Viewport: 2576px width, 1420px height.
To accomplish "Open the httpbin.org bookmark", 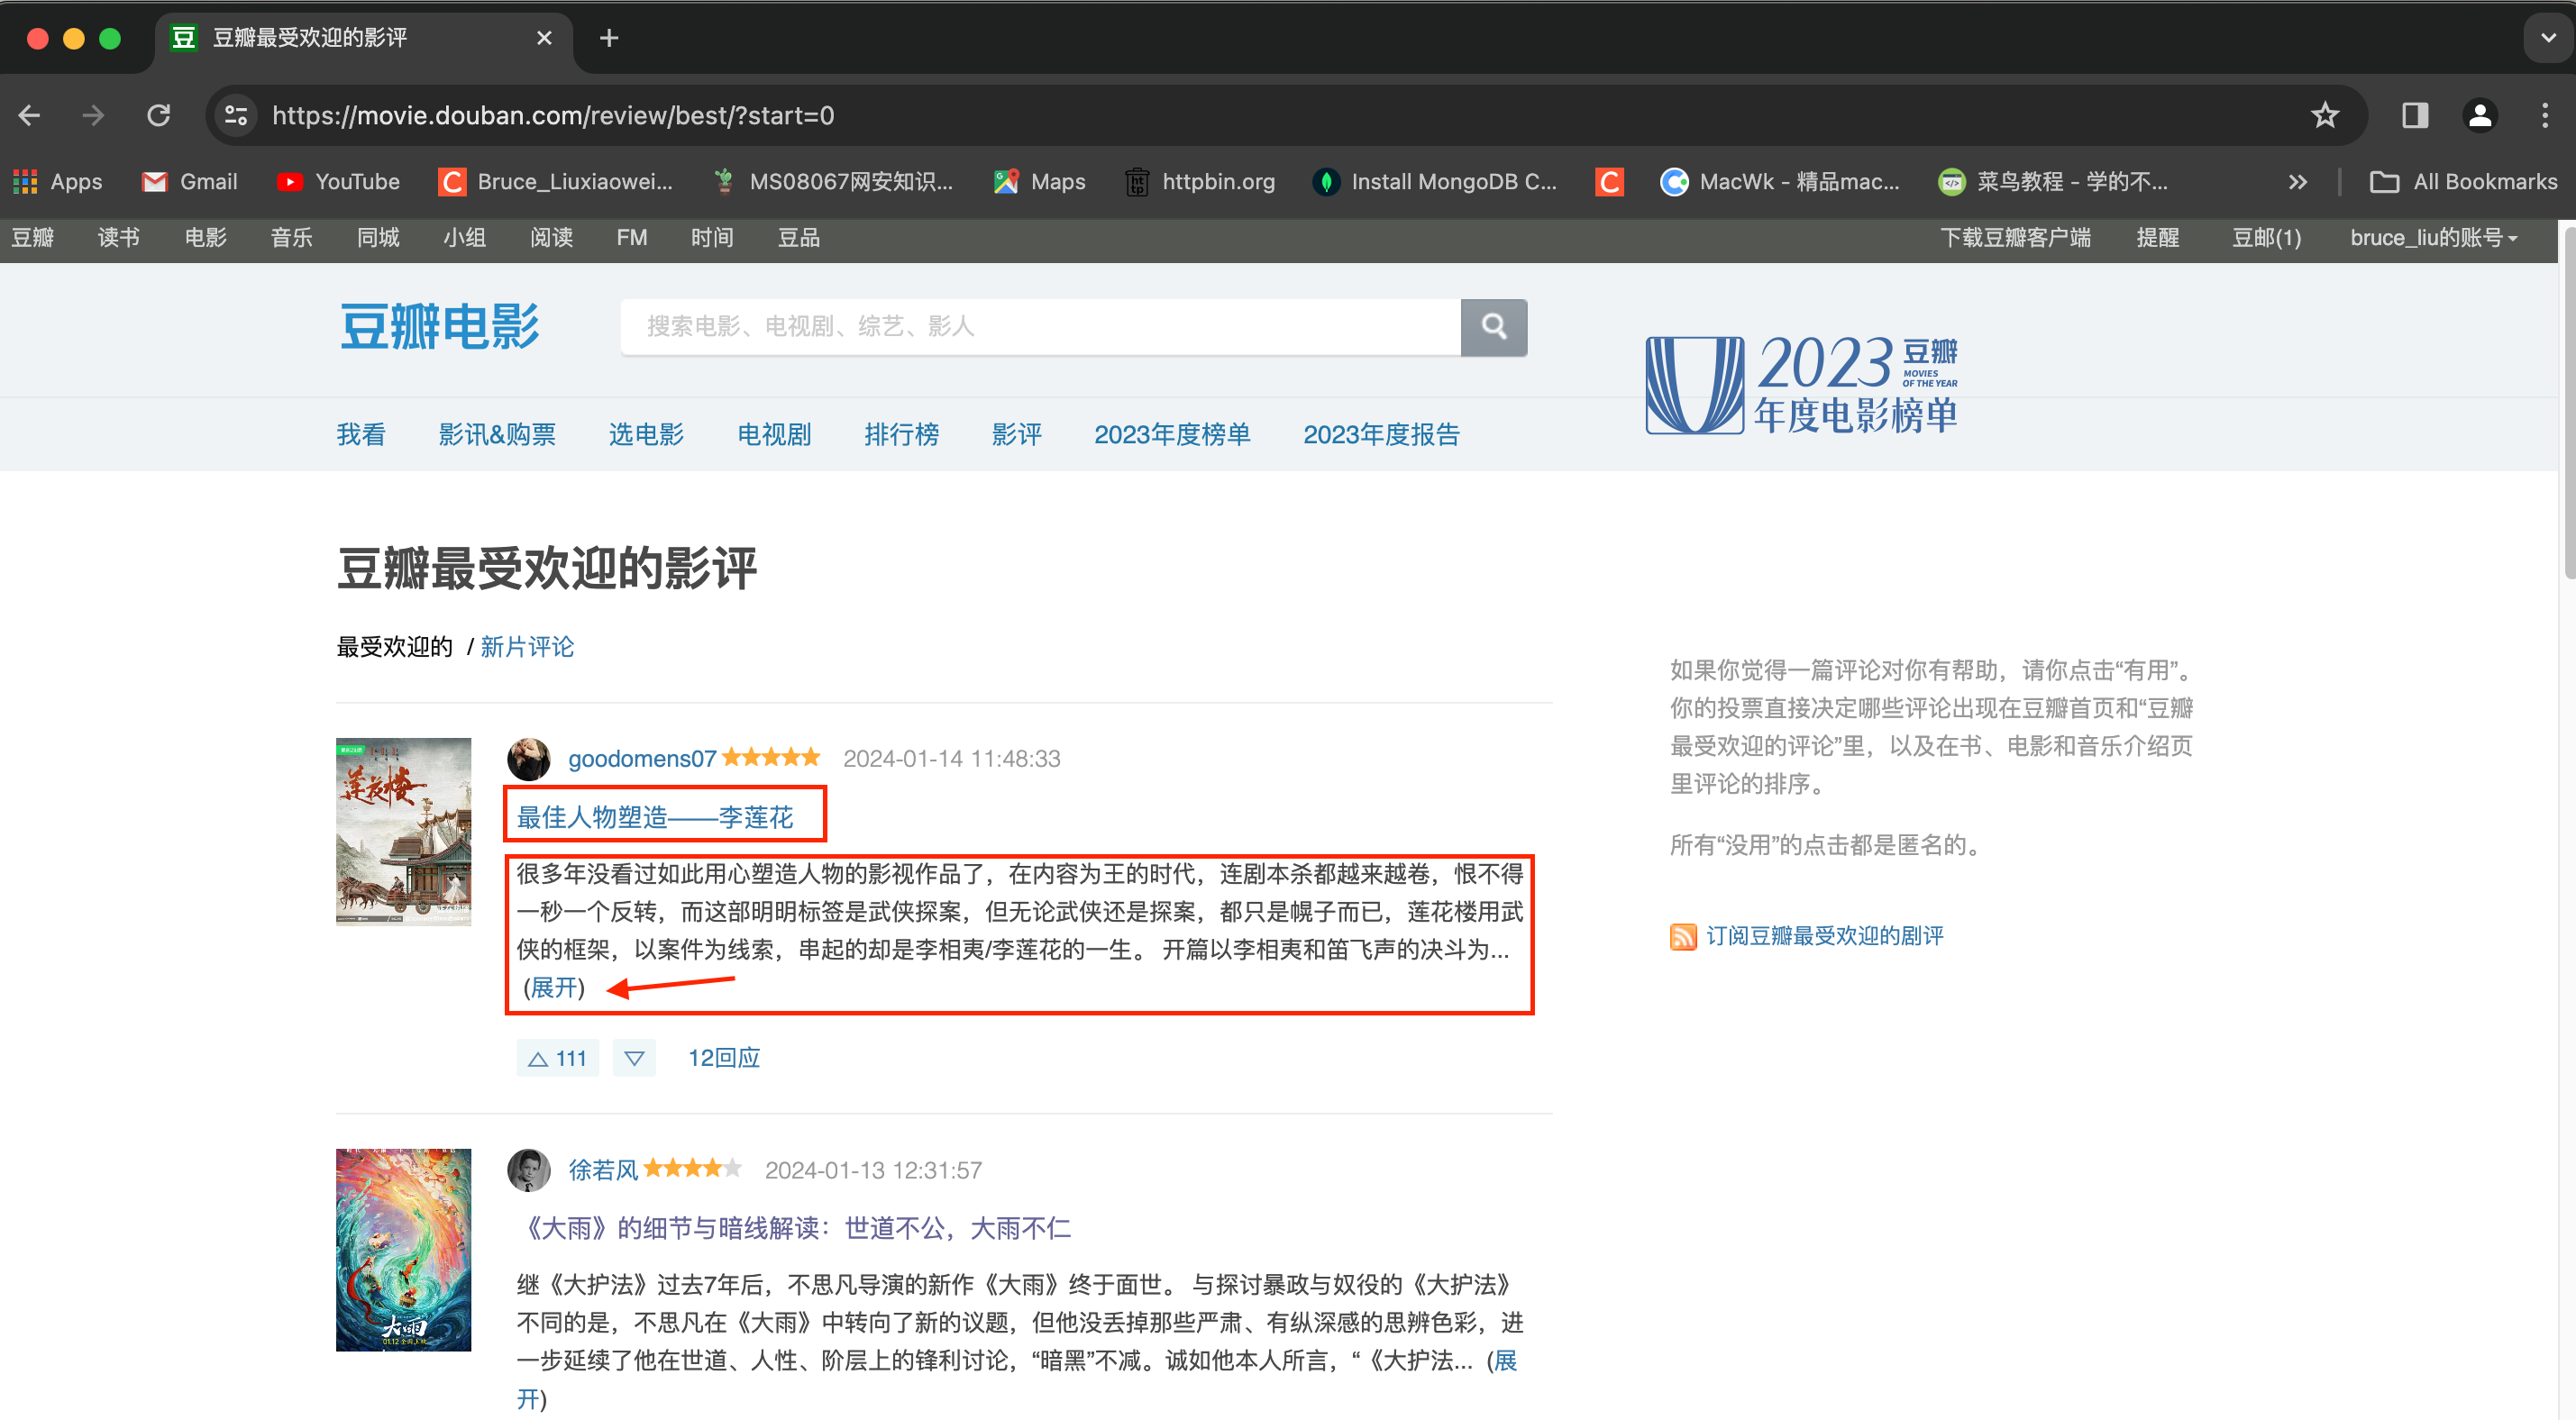I will tap(1200, 182).
